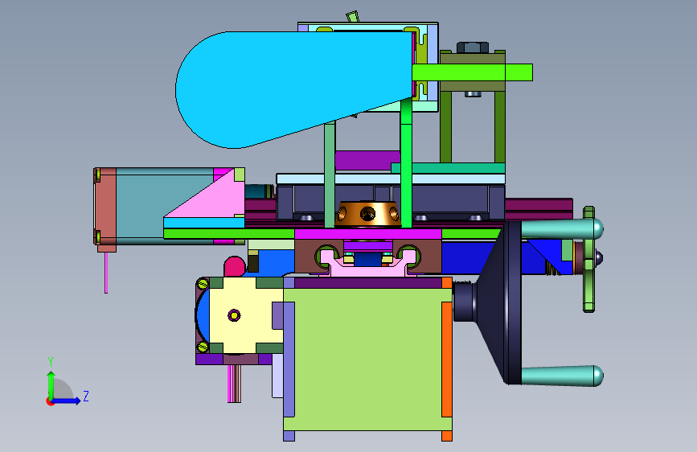Select the purple block under the cyan cover
Viewport: 697px width, 452px height.
point(367,160)
